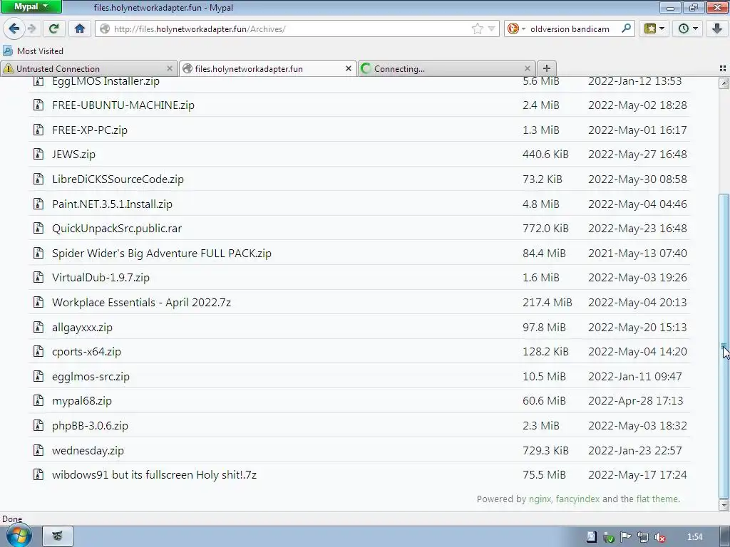Viewport: 730px width, 547px height.
Task: Close the Connecting... tab
Action: (527, 68)
